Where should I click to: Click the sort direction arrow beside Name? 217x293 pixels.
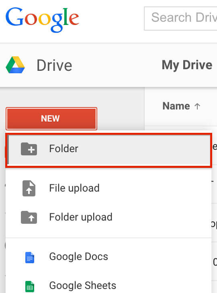pyautogui.click(x=197, y=106)
